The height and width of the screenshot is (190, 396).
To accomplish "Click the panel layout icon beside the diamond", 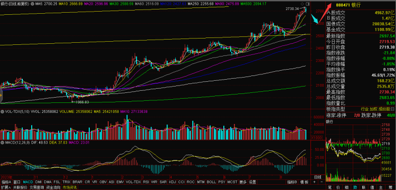I will coord(307,4).
